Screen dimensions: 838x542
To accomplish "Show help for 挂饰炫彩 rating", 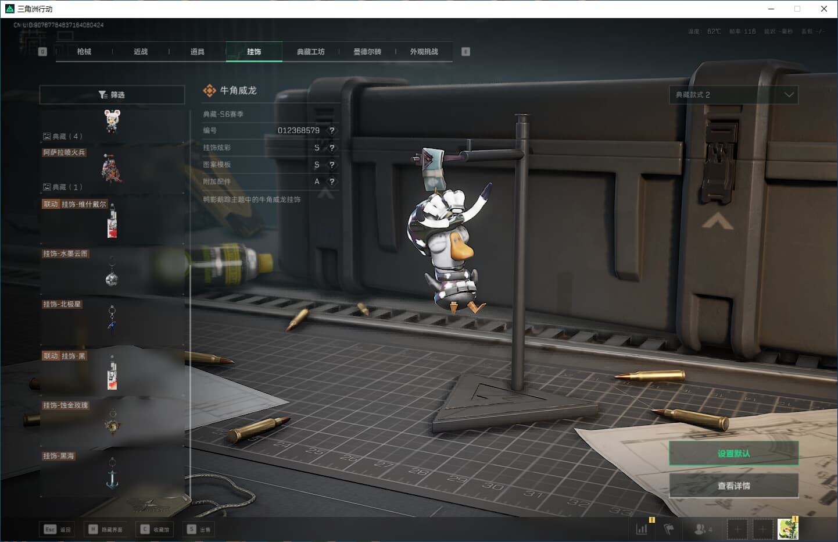I will point(332,148).
